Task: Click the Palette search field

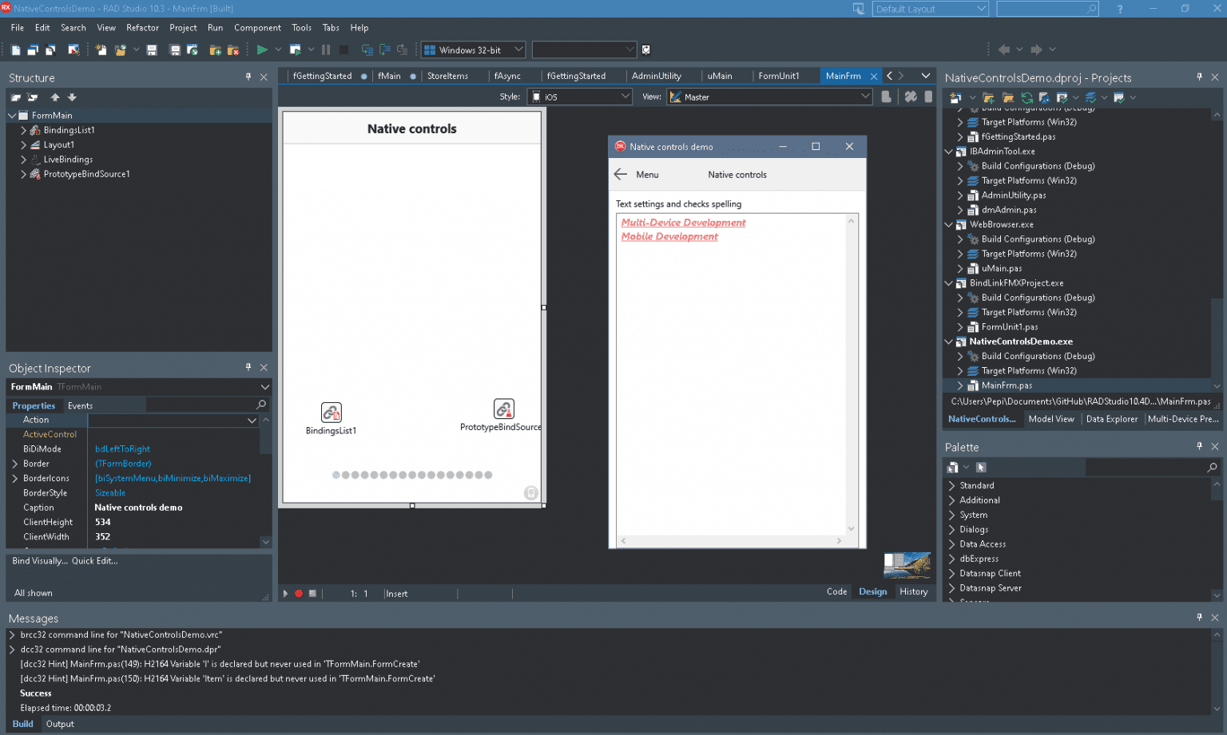Action: tap(1147, 467)
